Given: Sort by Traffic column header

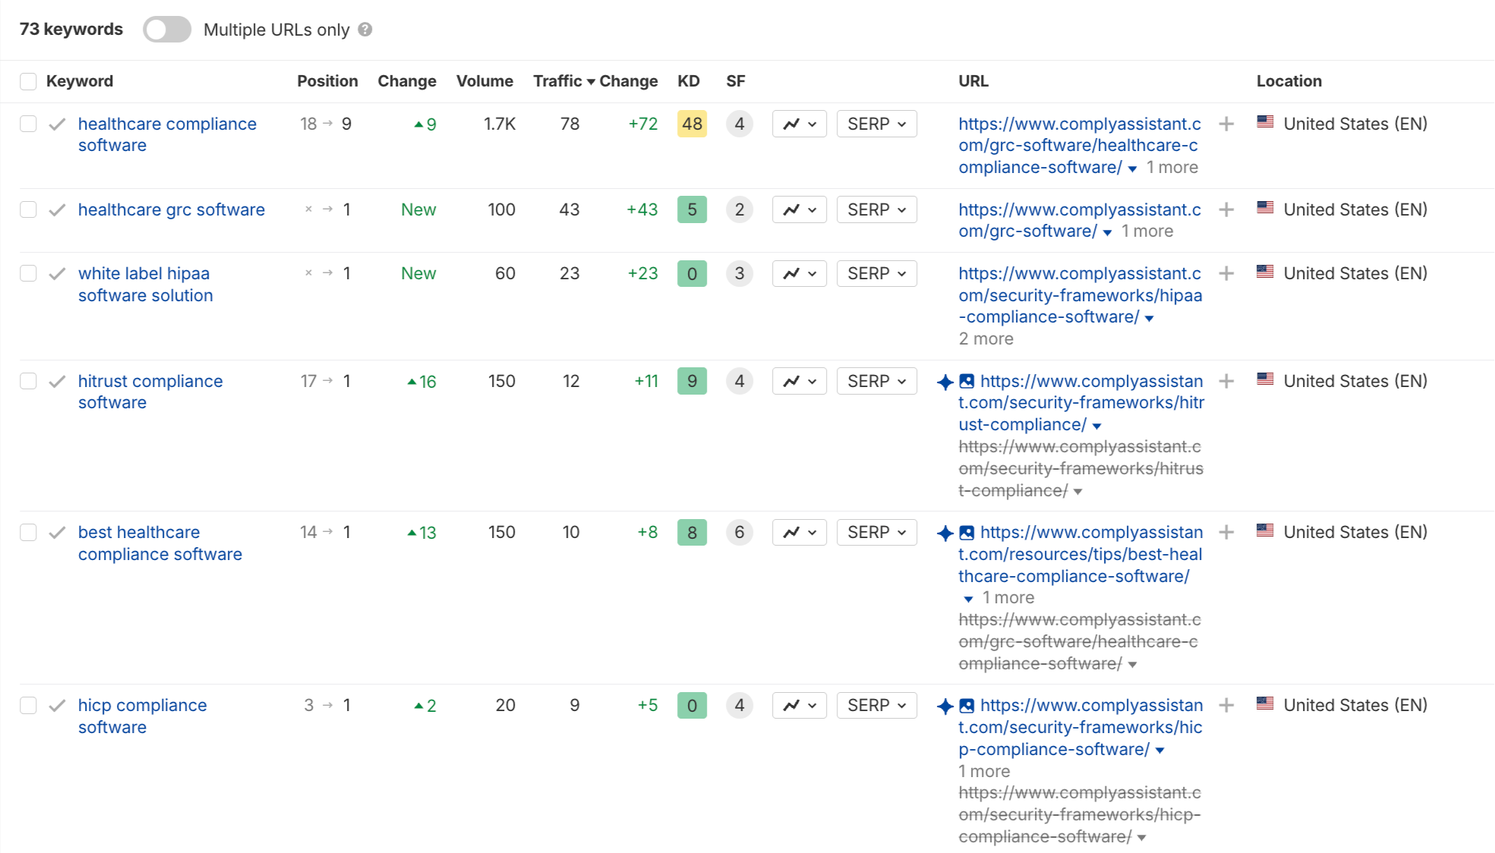Looking at the screenshot, I should tap(564, 81).
